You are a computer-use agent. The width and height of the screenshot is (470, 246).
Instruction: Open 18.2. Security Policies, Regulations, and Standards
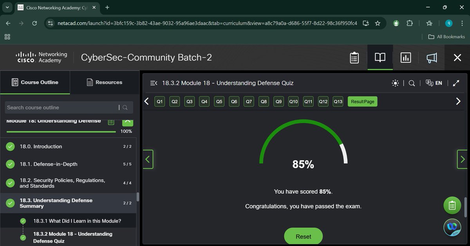click(69, 183)
